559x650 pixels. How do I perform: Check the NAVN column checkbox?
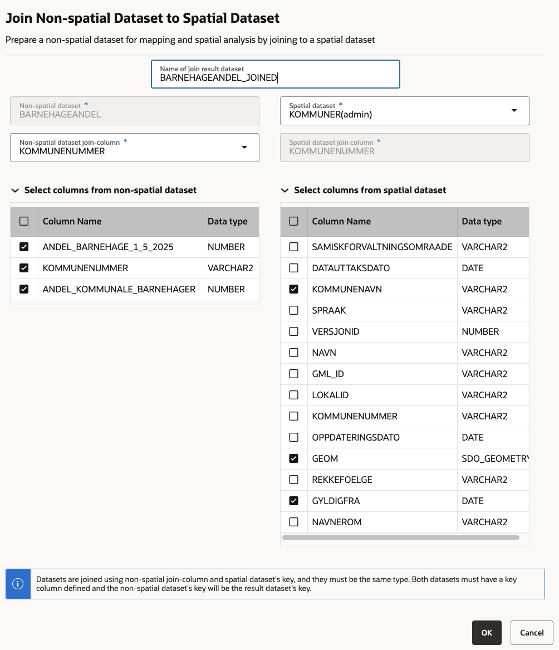point(294,353)
